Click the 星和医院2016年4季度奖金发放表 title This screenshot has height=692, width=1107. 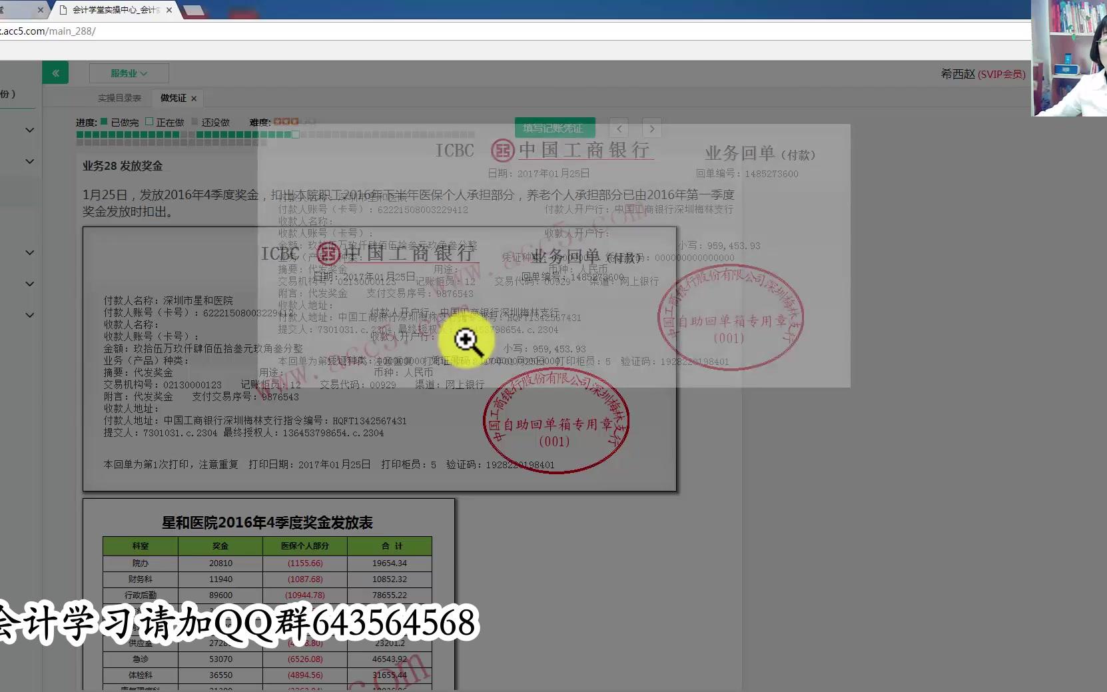pyautogui.click(x=267, y=523)
